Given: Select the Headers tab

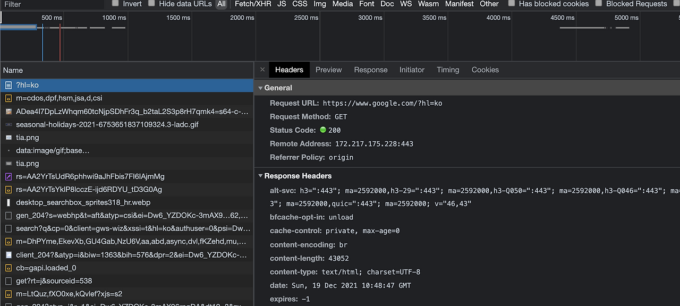Looking at the screenshot, I should 289,70.
